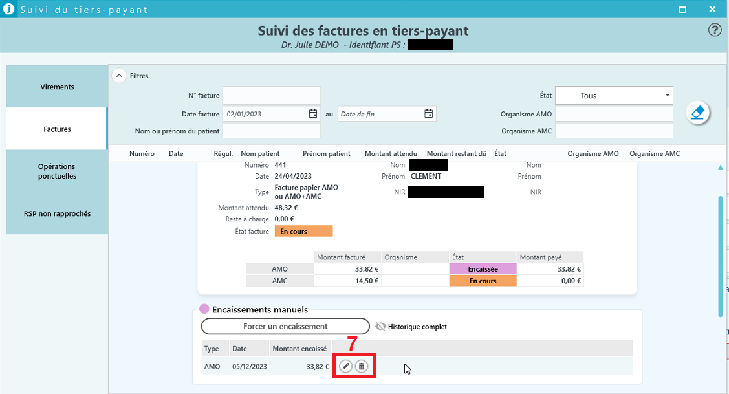The width and height of the screenshot is (729, 394).
Task: Open calendar picker for Date facture
Action: tap(313, 114)
